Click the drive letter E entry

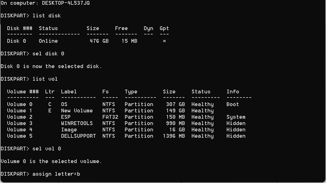(50, 111)
